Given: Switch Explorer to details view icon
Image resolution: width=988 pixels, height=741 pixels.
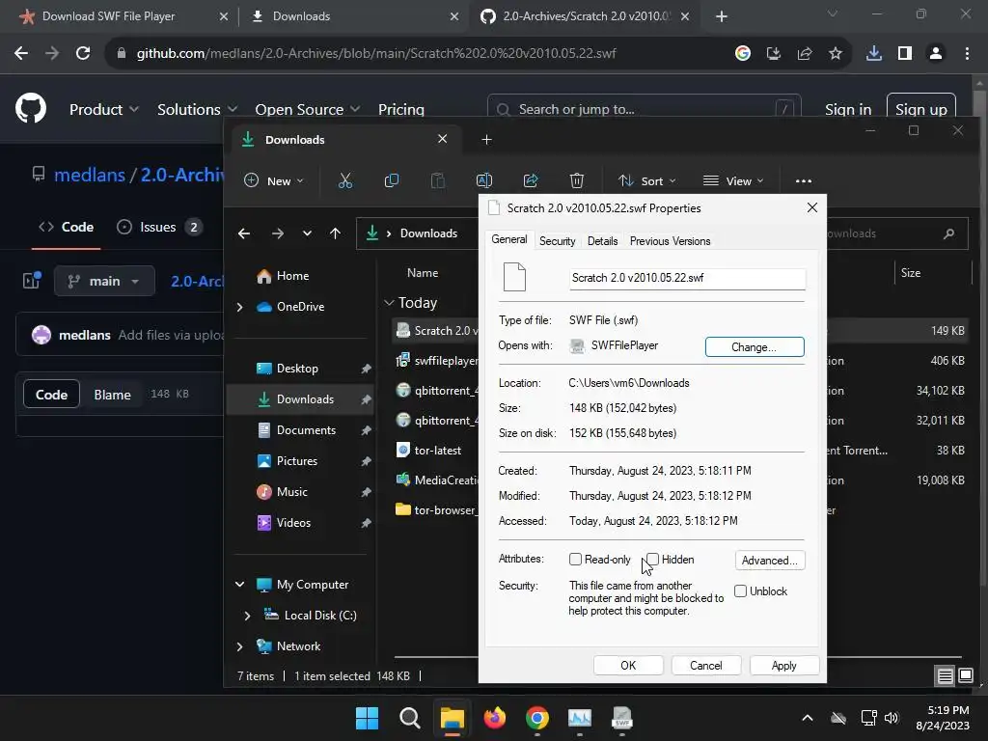Looking at the screenshot, I should click(946, 676).
